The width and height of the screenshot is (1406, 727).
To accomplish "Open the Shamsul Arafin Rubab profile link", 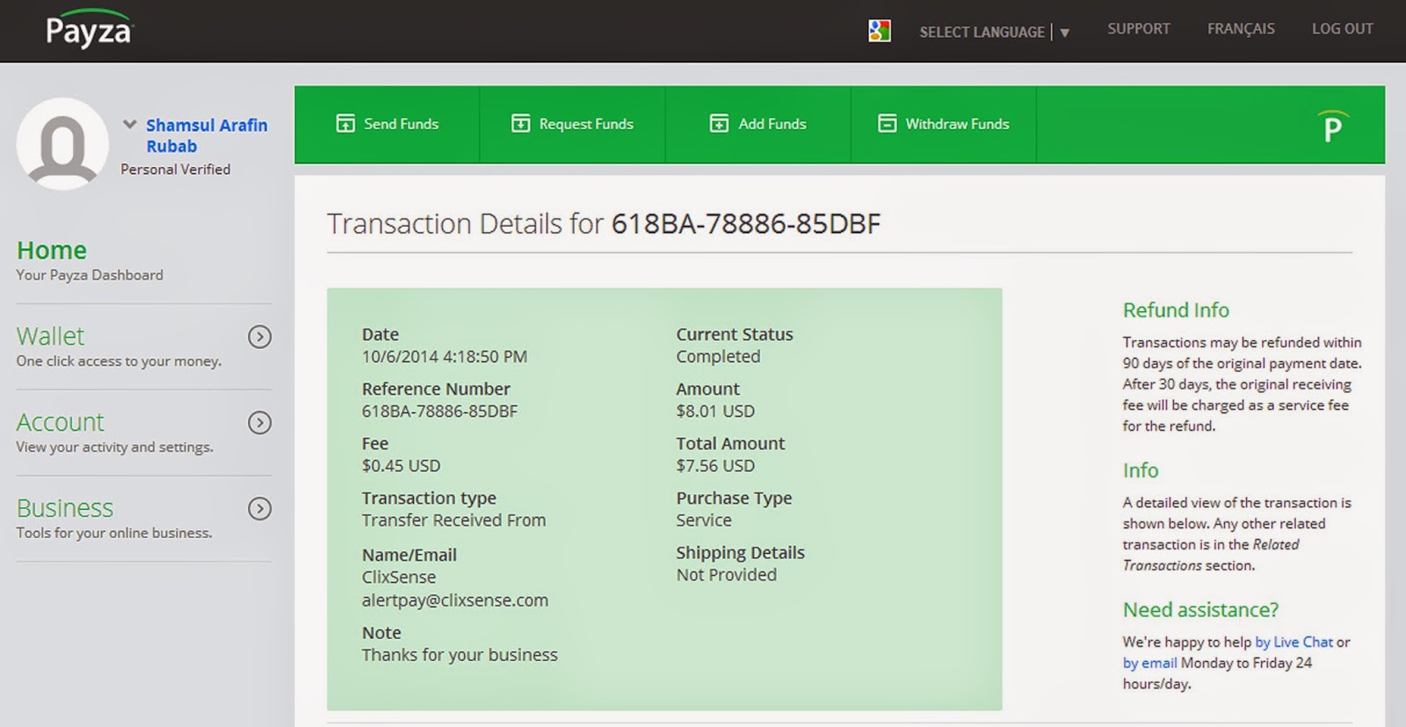I will [207, 135].
